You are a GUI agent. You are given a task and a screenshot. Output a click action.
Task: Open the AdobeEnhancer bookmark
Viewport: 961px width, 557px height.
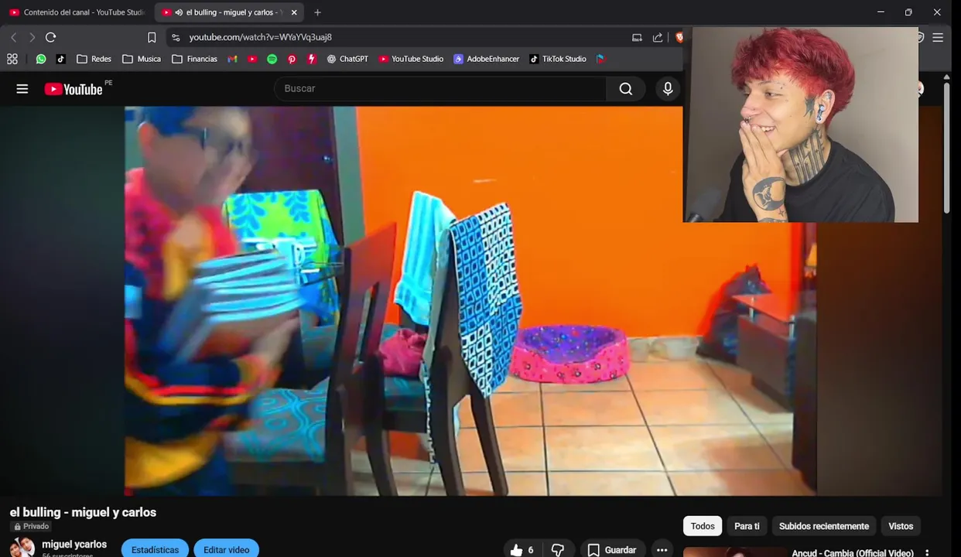coord(486,59)
